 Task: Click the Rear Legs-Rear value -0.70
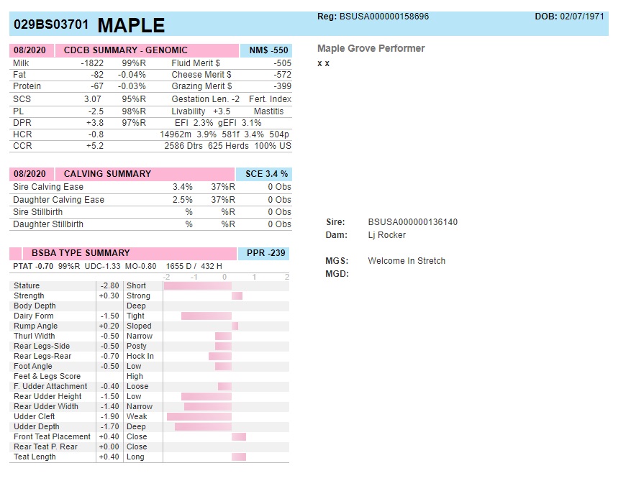110,357
